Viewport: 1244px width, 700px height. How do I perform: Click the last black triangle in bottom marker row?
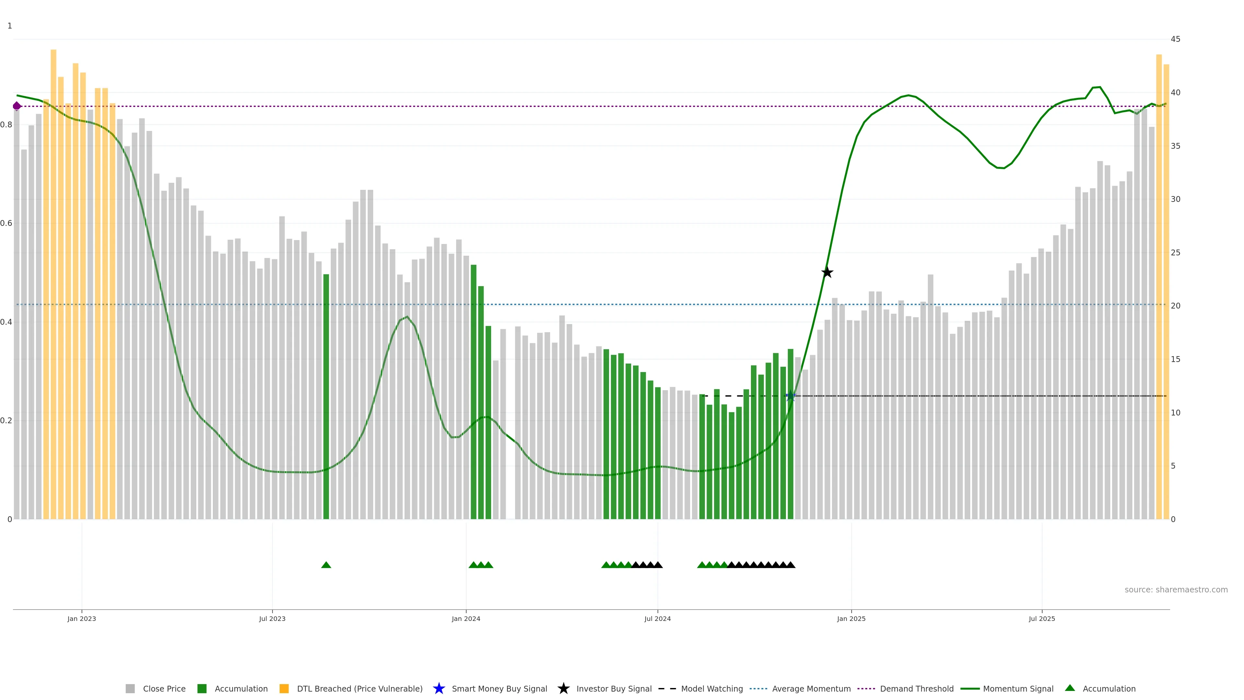[790, 565]
